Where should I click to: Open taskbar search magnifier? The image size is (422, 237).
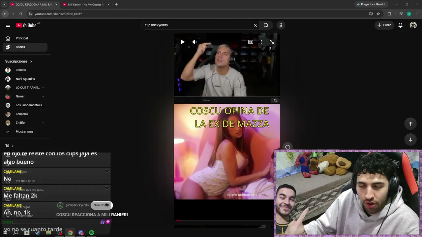[16, 233]
